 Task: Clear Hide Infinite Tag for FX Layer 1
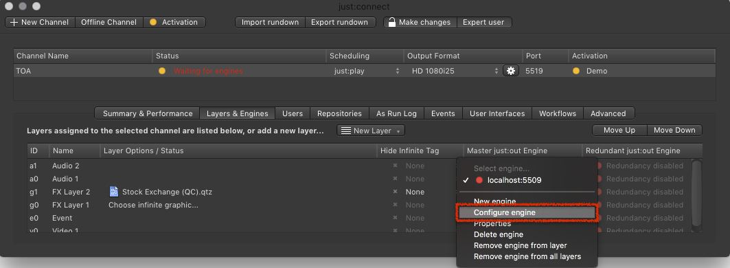396,205
